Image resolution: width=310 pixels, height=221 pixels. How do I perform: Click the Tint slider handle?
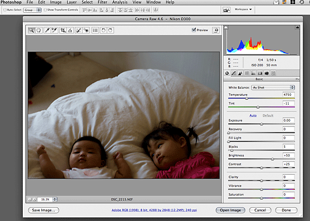(x=258, y=107)
